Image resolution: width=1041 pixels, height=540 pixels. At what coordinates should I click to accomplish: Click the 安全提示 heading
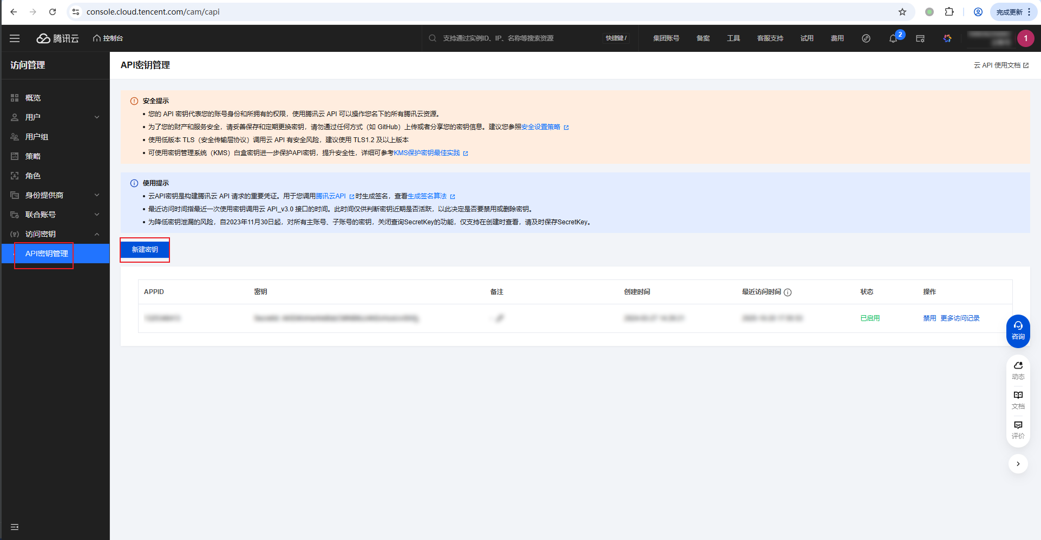coord(156,101)
